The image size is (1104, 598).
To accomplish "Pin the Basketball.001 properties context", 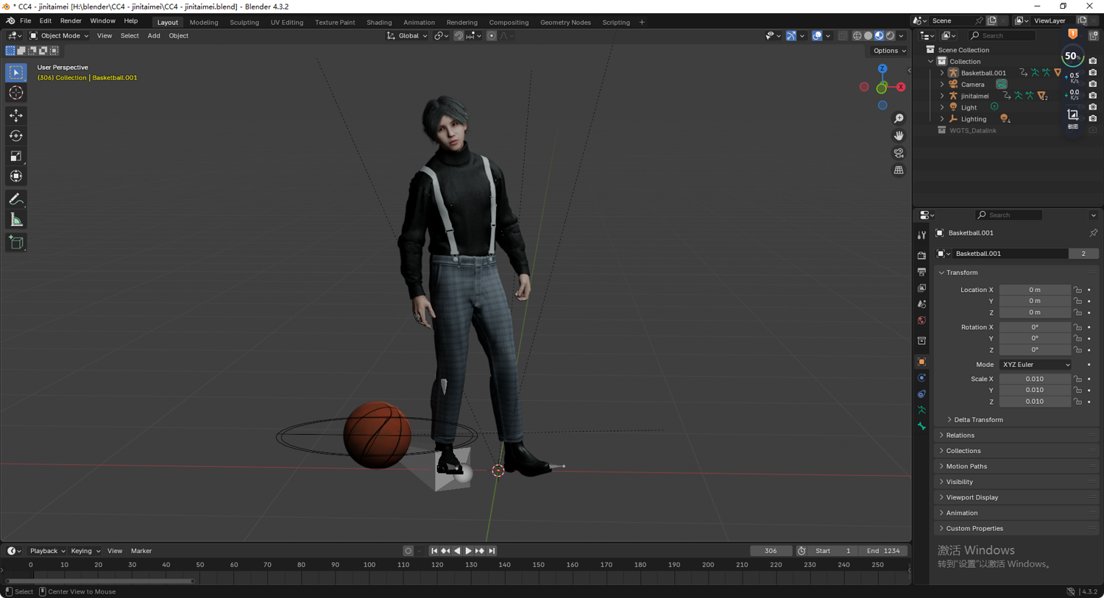I will pyautogui.click(x=1093, y=233).
